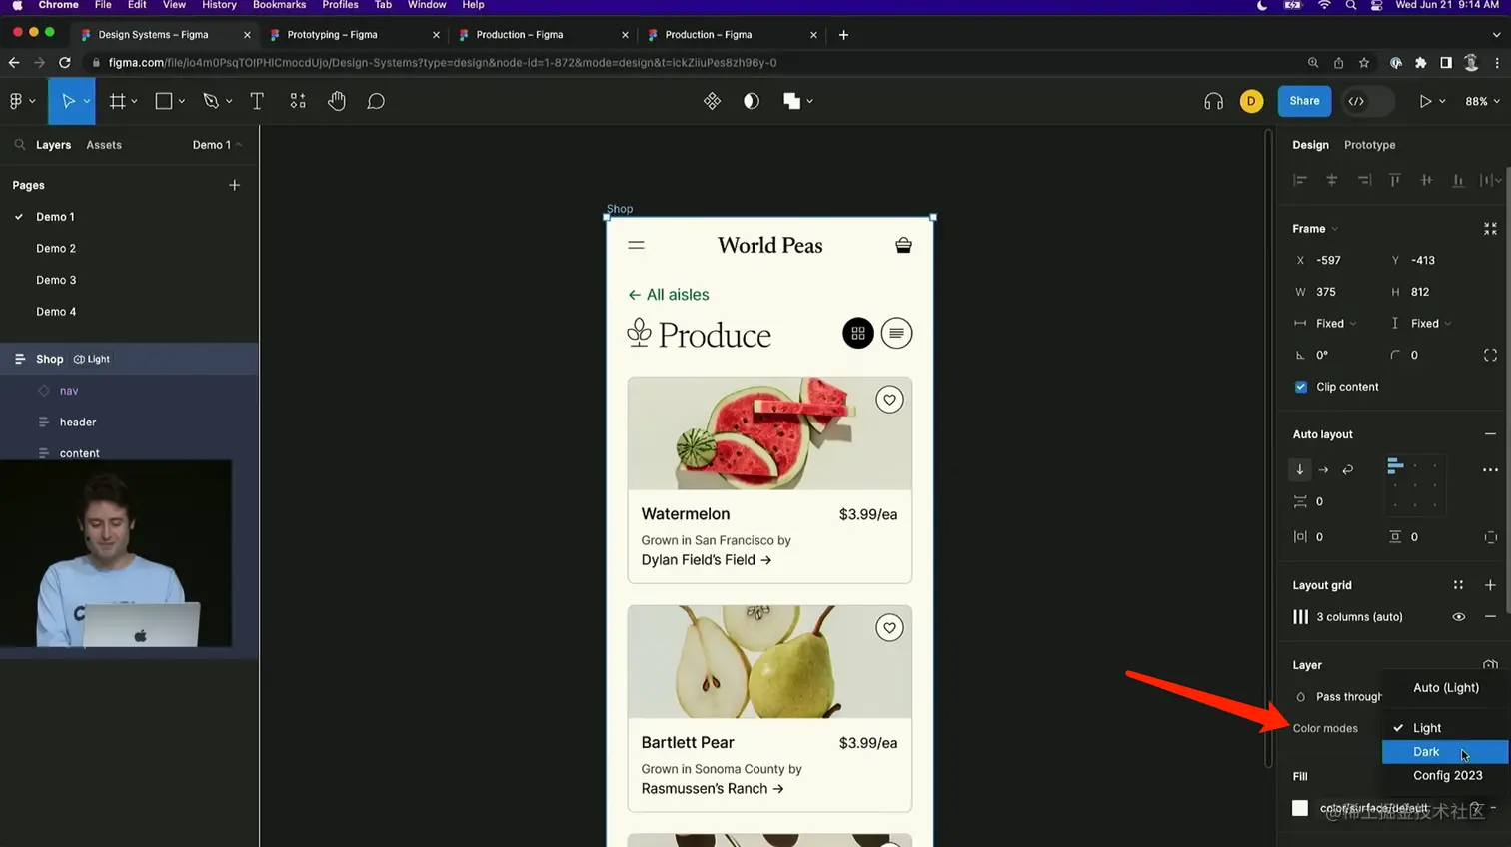The width and height of the screenshot is (1511, 847).
Task: Set auto layout direction to horizontal
Action: (1323, 469)
